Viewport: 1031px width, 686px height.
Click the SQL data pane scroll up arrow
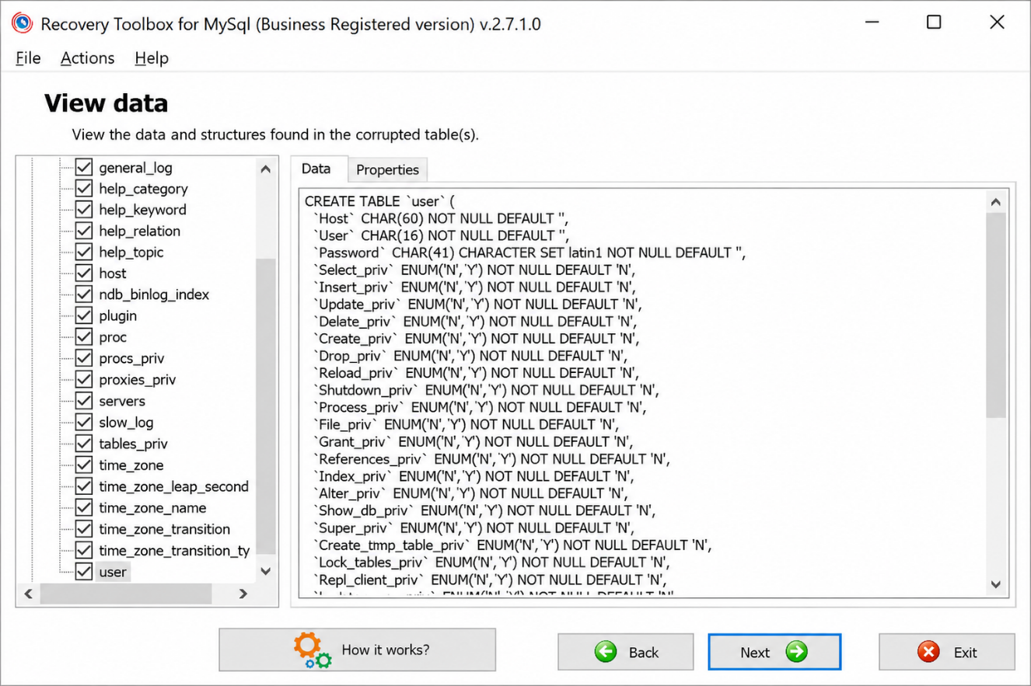pos(996,202)
